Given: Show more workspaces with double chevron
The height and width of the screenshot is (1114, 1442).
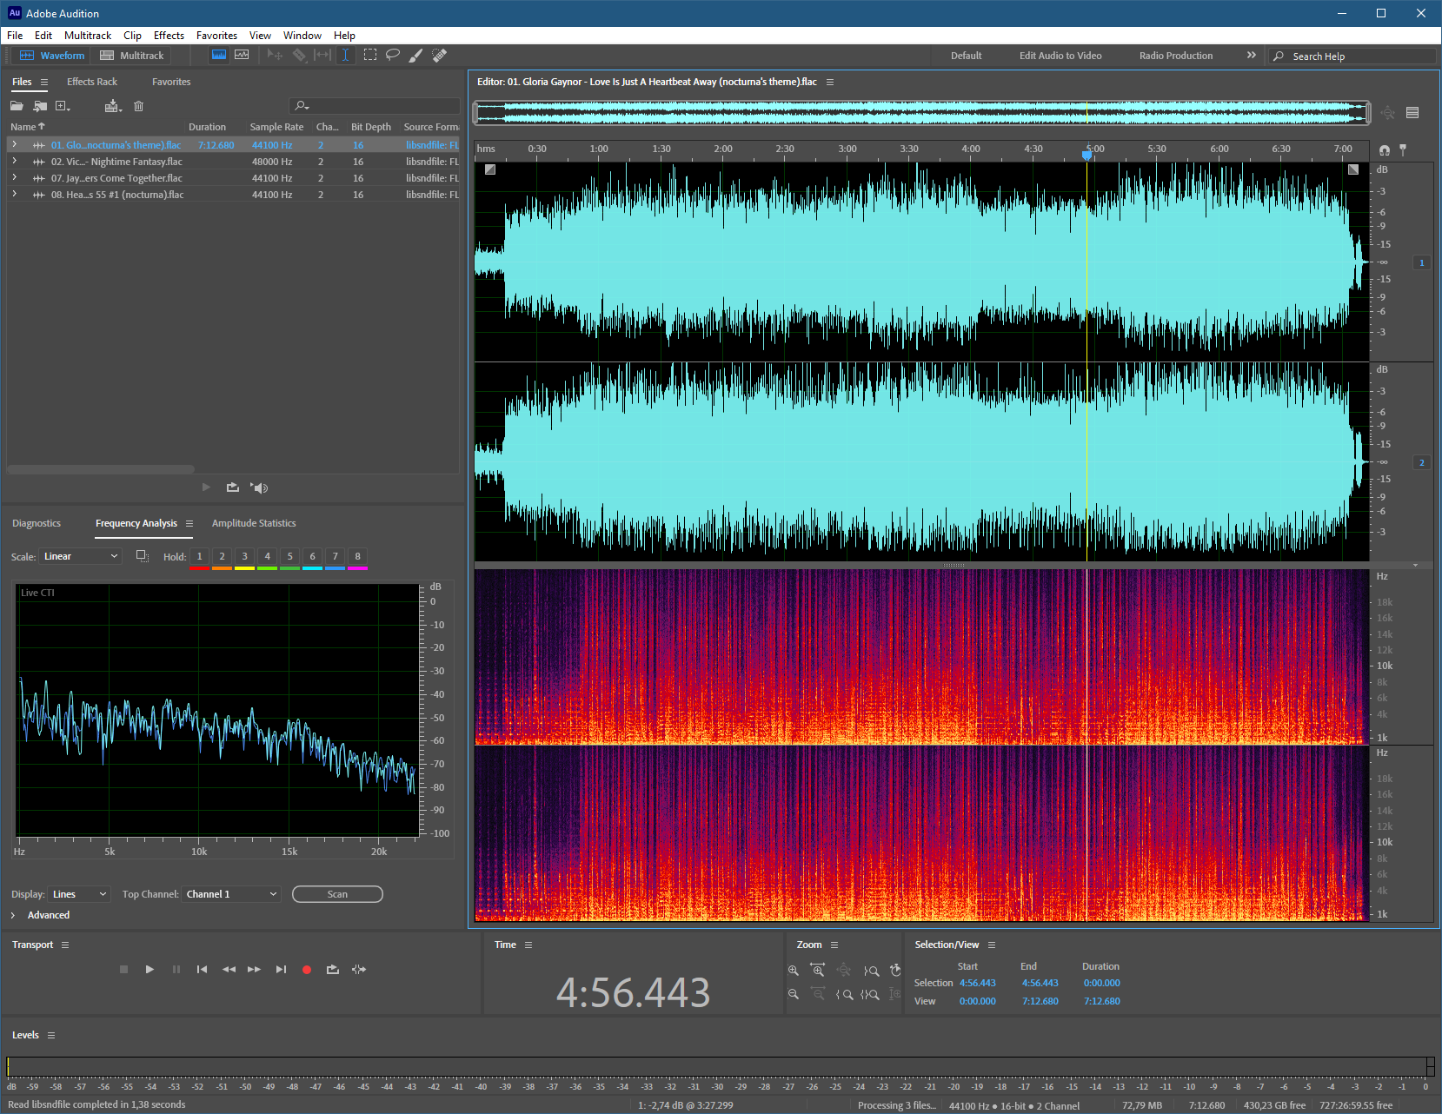Looking at the screenshot, I should pos(1252,55).
